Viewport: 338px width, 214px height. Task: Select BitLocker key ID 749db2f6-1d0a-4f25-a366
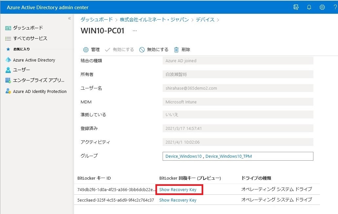pyautogui.click(x=116, y=190)
